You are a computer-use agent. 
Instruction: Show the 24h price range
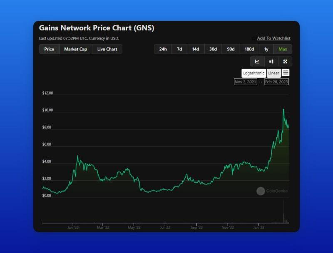[163, 49]
